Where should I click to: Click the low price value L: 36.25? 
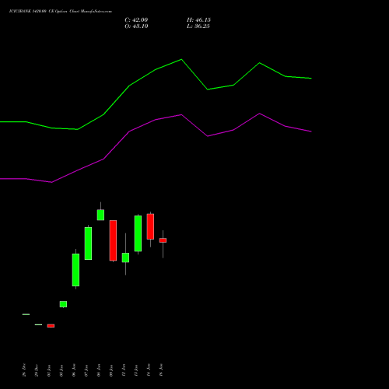point(198,26)
